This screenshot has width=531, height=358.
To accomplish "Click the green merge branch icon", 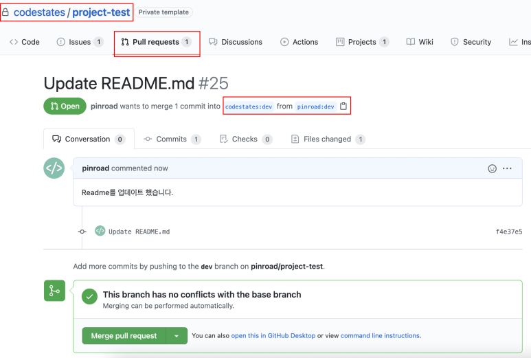I will 54,291.
